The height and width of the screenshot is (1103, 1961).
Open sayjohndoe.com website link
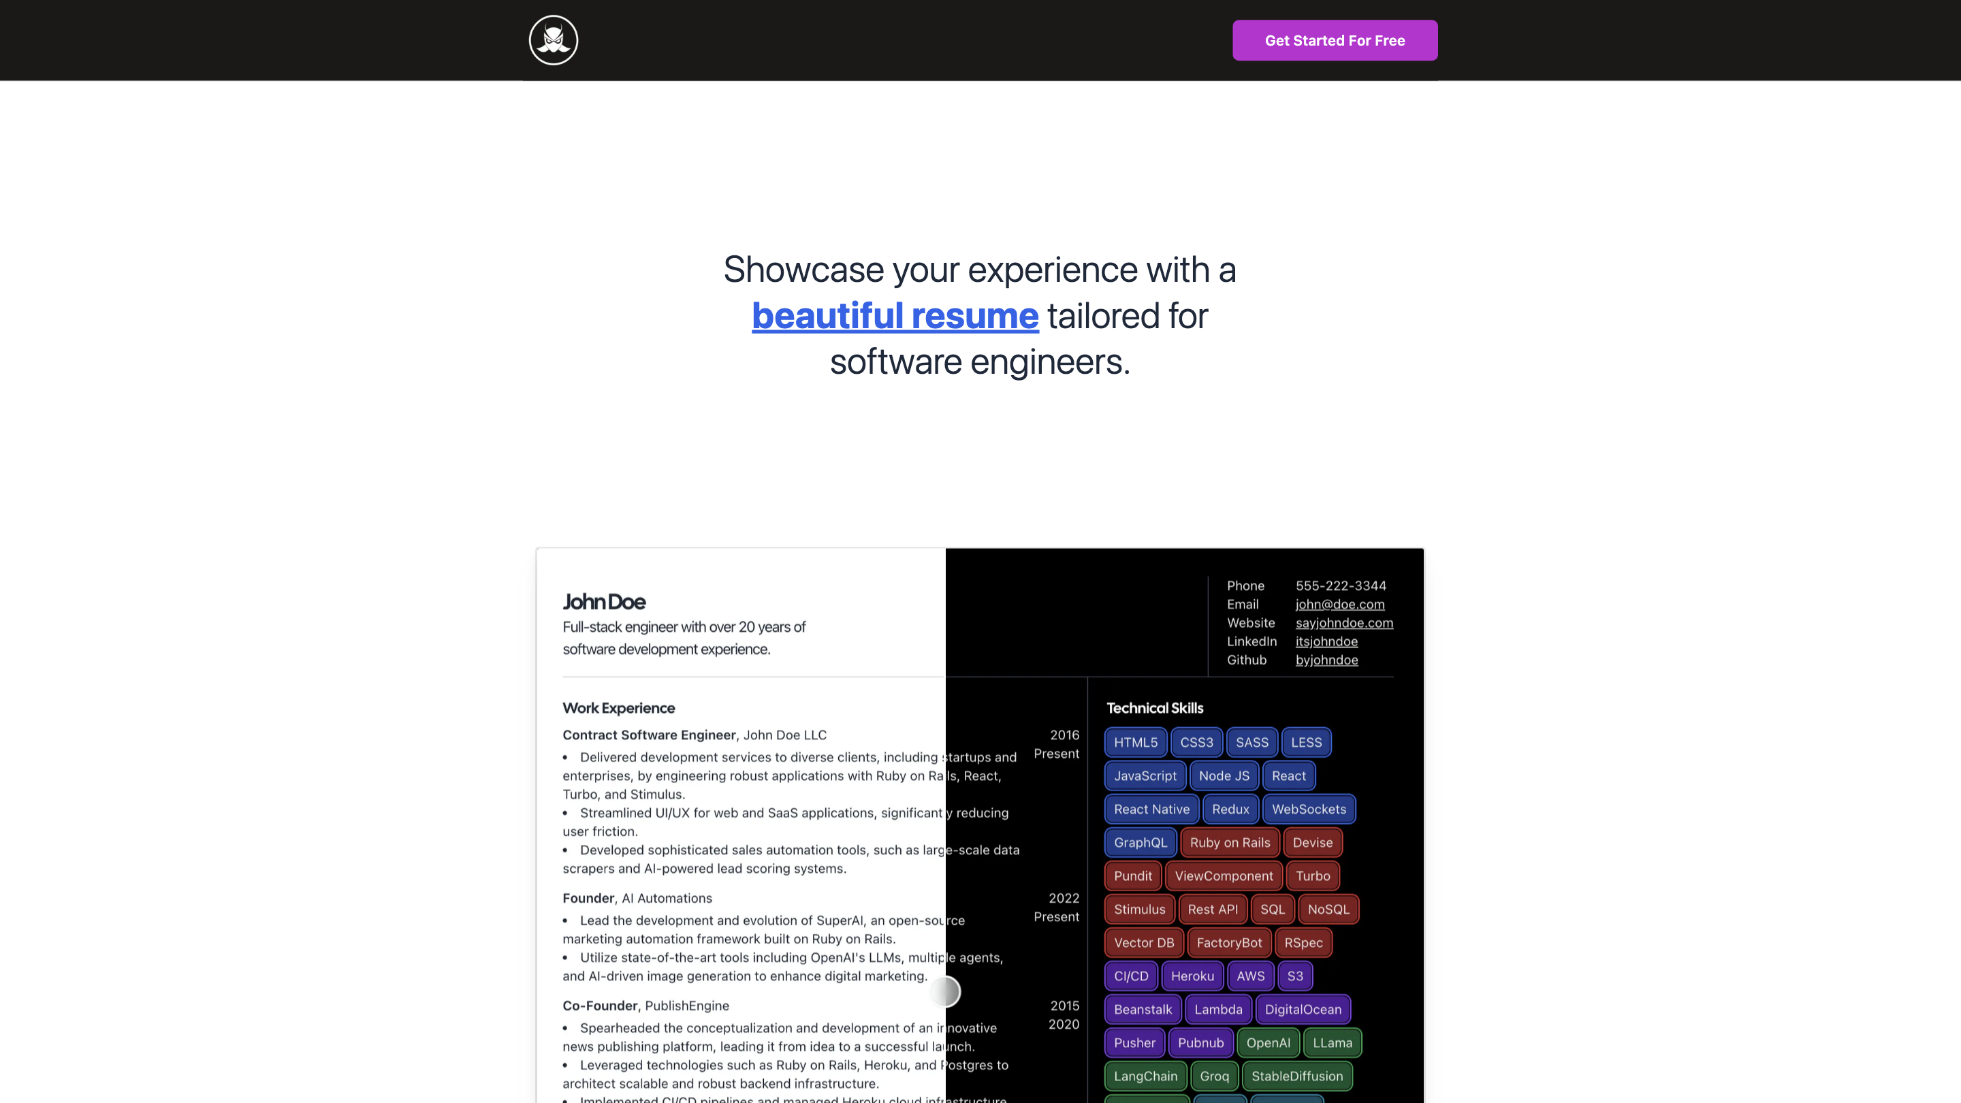[1343, 623]
